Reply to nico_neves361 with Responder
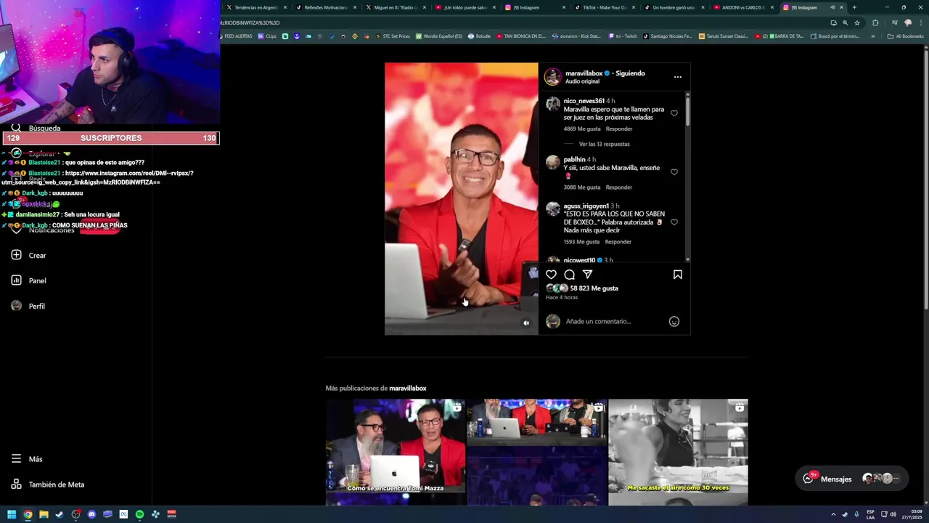 coord(619,129)
